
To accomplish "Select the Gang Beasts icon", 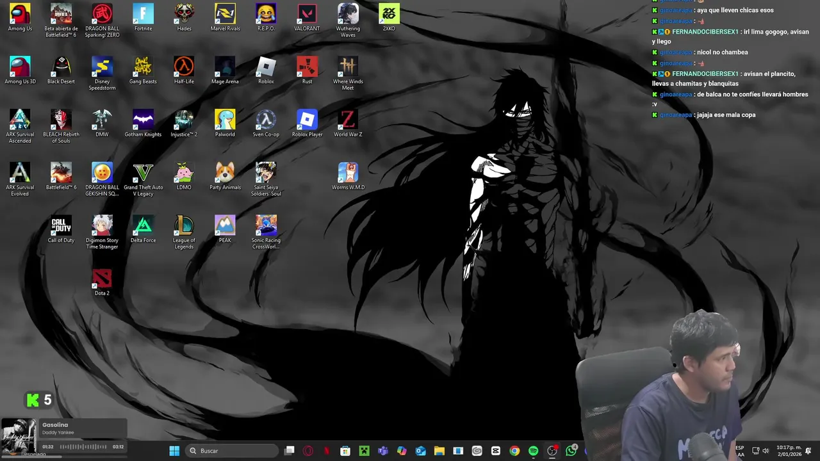I will coord(143,70).
